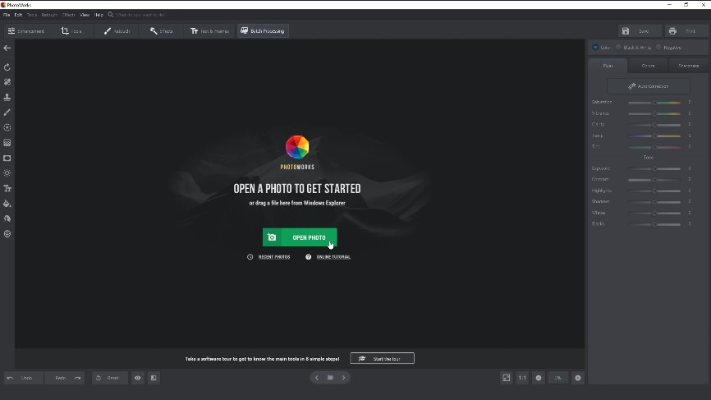Open the Edit menu
Image resolution: width=711 pixels, height=400 pixels.
[18, 15]
